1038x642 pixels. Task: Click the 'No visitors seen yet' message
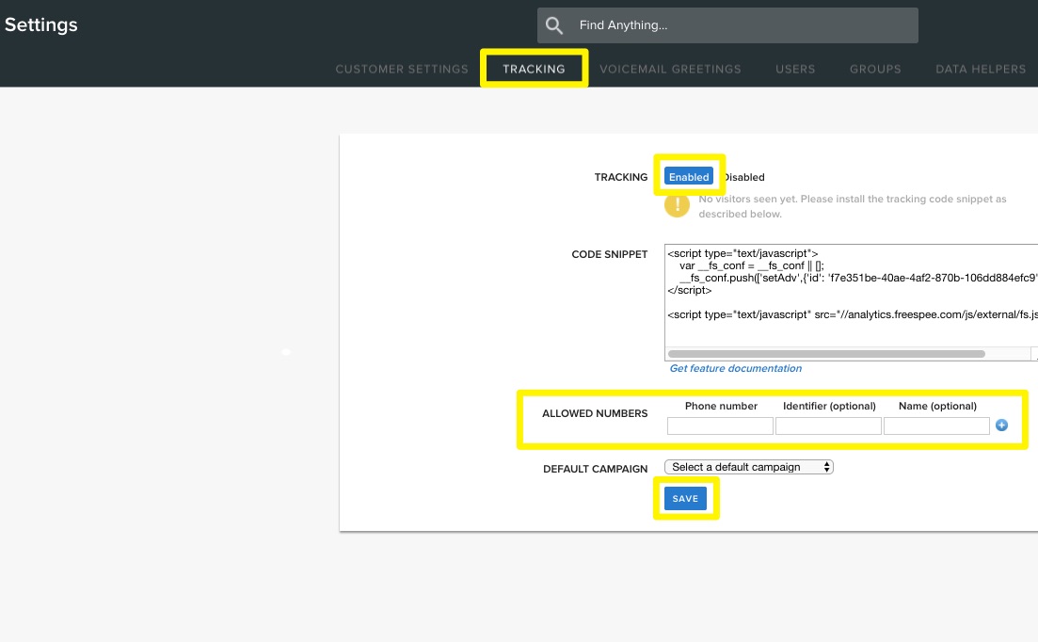tap(852, 206)
